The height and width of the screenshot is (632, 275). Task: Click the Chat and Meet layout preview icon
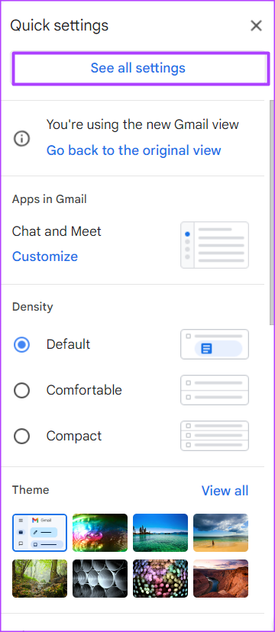215,245
